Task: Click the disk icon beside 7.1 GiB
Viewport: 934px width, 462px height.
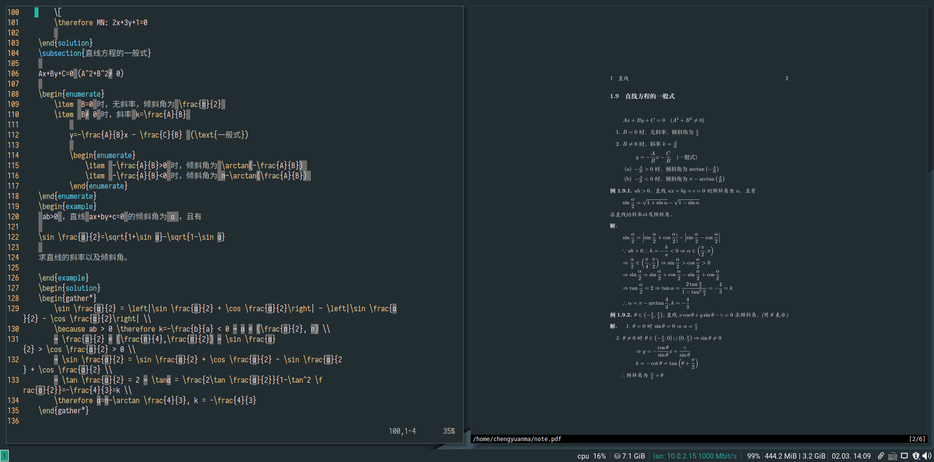Action: click(617, 456)
